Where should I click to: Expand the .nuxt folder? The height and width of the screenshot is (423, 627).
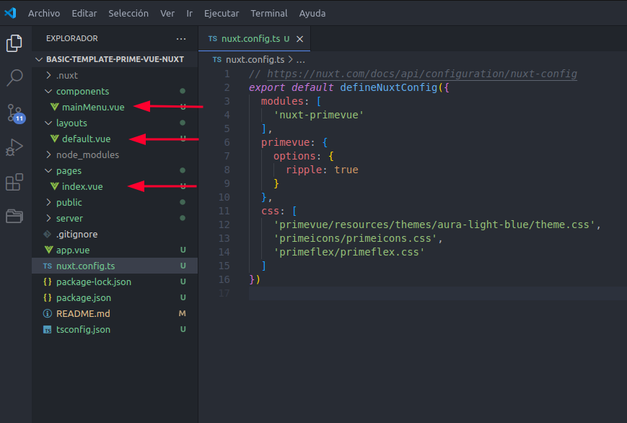pyautogui.click(x=115, y=75)
